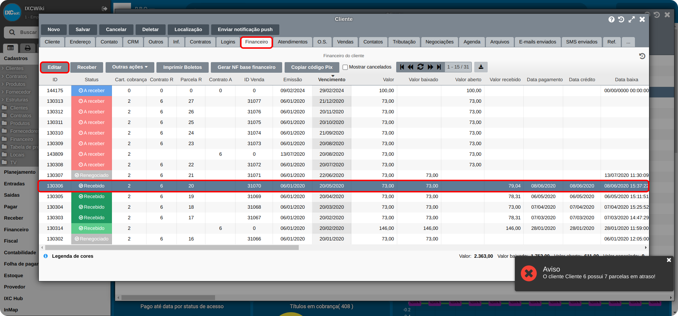Open help in Cliente window header
678x316 pixels.
click(611, 19)
